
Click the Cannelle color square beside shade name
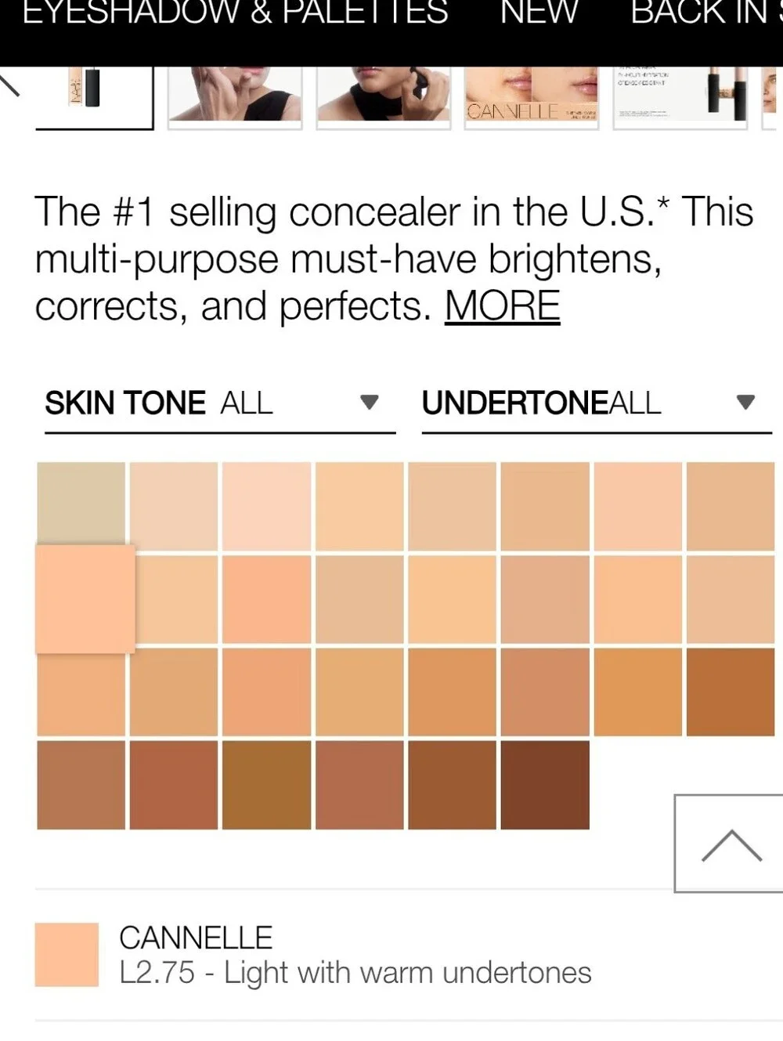pos(67,954)
